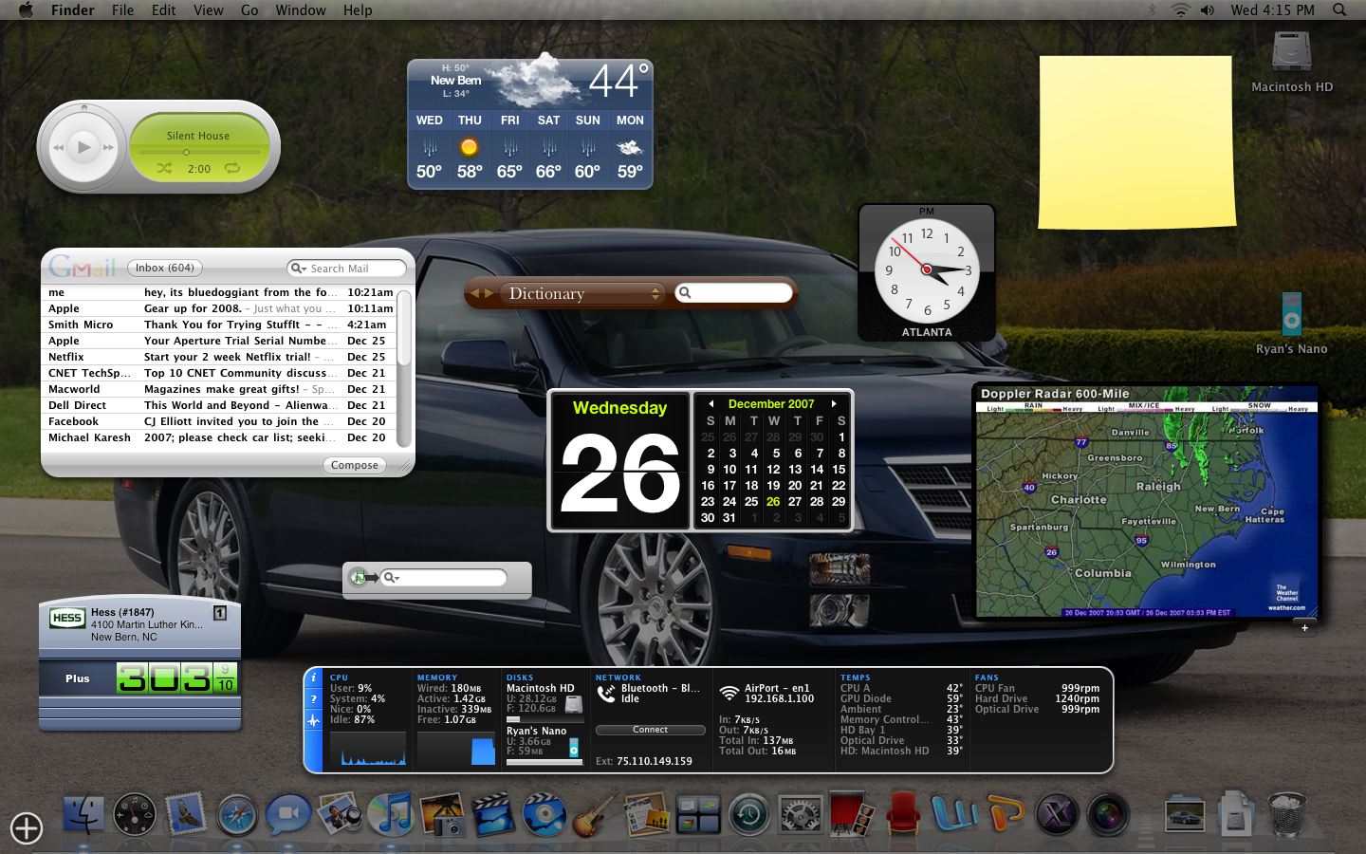Open the Window menu
Viewport: 1366px width, 854px height.
(x=301, y=9)
